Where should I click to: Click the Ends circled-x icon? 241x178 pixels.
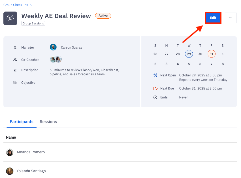point(155,97)
